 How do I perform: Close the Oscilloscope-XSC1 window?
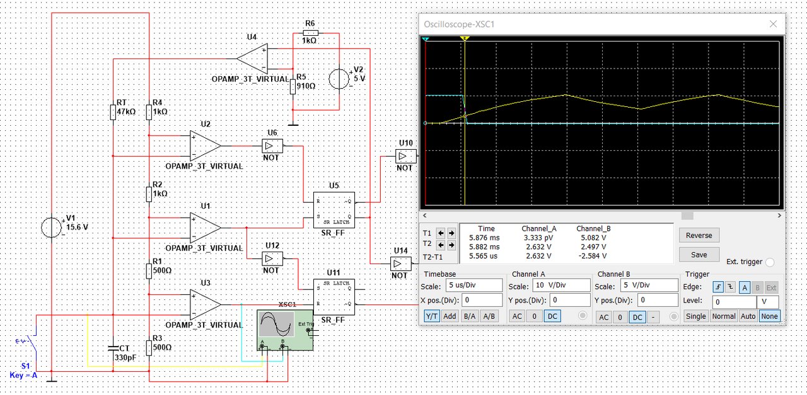[774, 24]
